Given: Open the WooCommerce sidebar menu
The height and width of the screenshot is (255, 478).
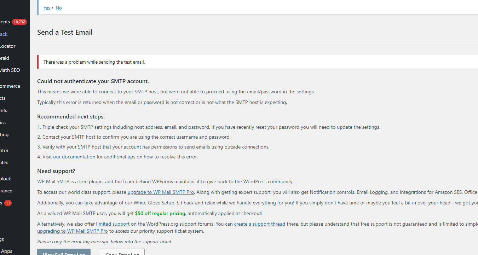Looking at the screenshot, I should [10, 86].
